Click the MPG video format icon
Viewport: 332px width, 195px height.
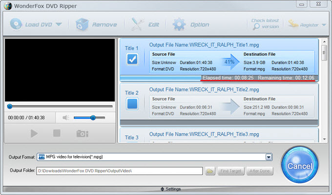click(x=41, y=157)
